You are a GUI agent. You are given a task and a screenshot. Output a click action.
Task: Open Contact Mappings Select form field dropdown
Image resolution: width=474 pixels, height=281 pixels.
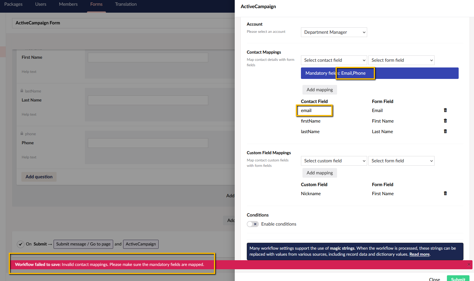[x=401, y=60]
